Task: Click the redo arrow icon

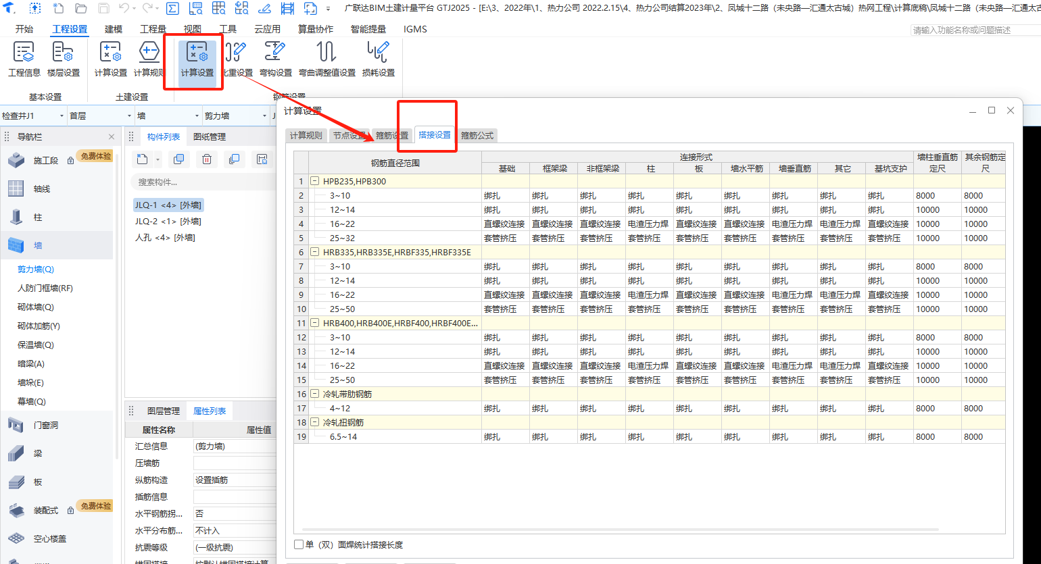Action: pos(147,9)
